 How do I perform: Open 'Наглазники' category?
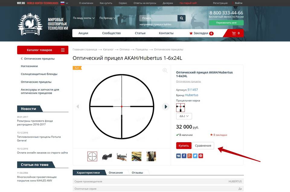29,66
